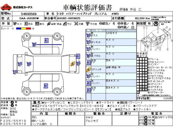Click the アルミキズ note under 駆動系

[x=92, y=121]
